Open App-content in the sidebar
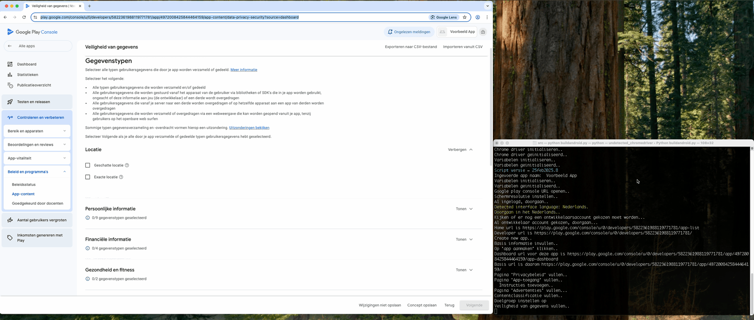 coord(23,194)
